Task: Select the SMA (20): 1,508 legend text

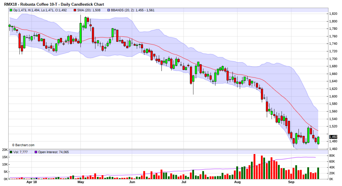Action: [89, 10]
